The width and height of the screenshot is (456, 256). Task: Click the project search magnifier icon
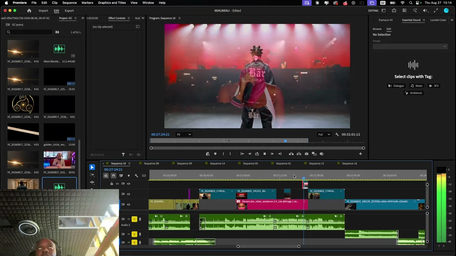9,32
